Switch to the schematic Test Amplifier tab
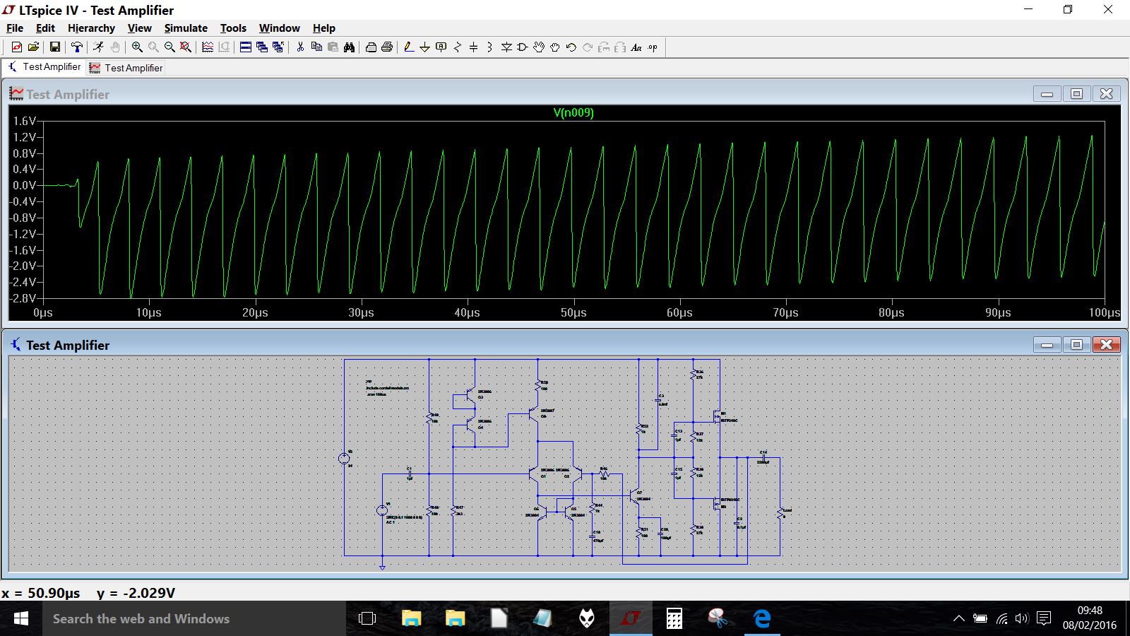This screenshot has height=636, width=1130. coord(44,67)
